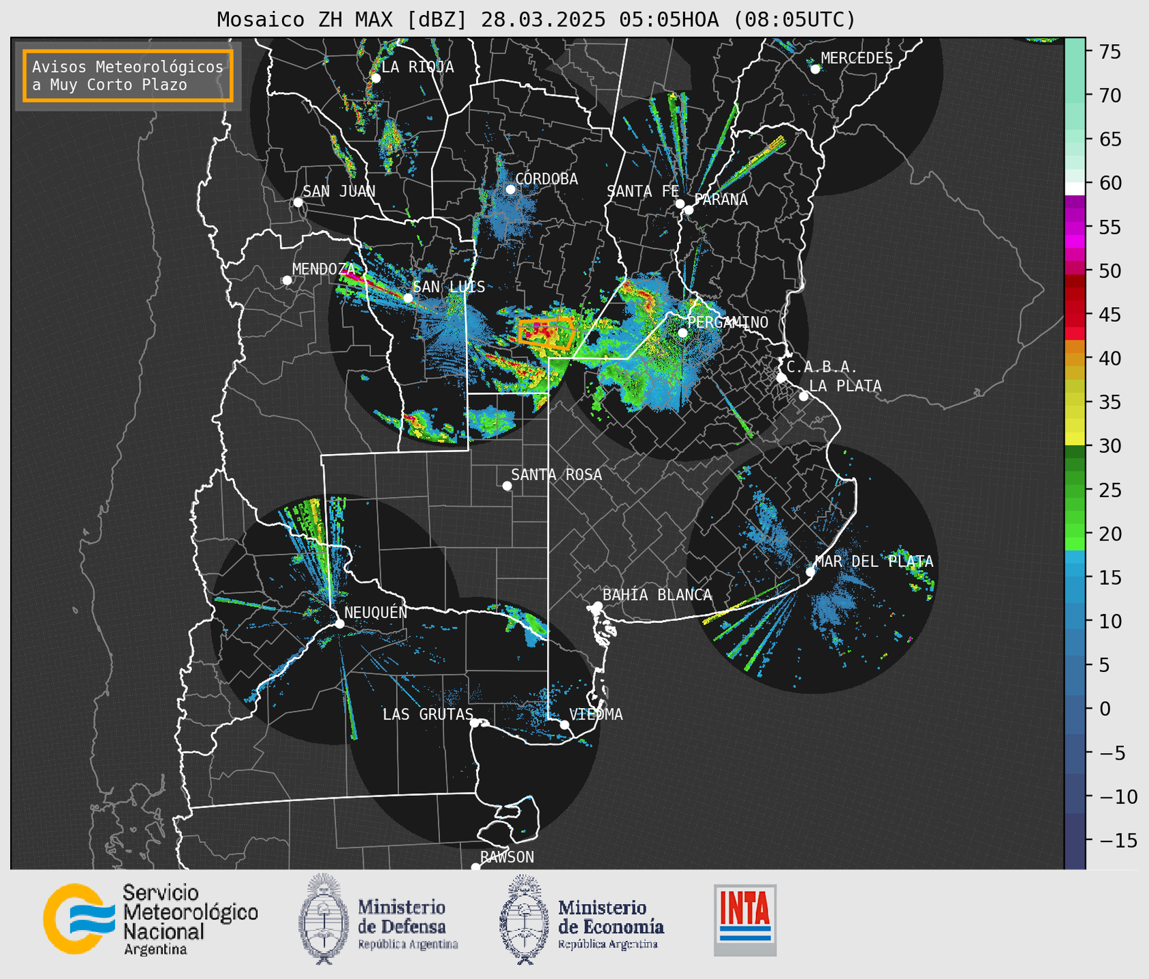
Task: Click the MENDOZA label text
Action: pyautogui.click(x=324, y=269)
